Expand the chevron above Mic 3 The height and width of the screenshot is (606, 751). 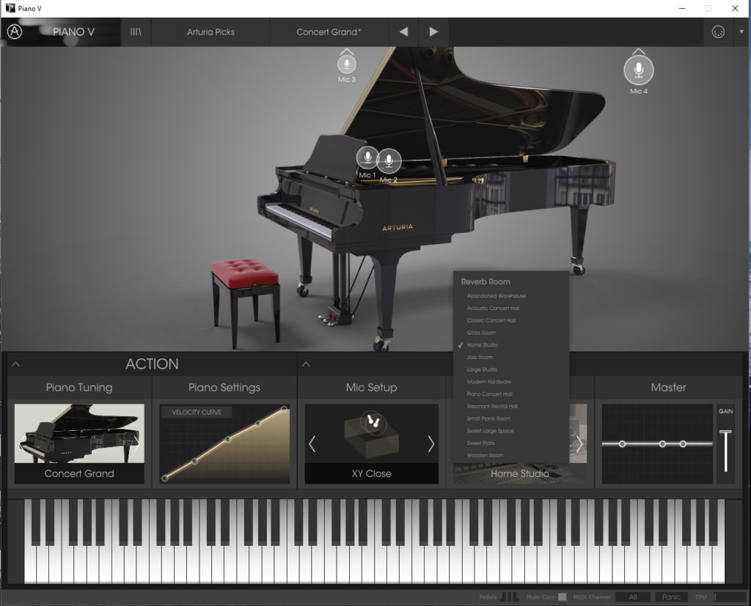346,51
